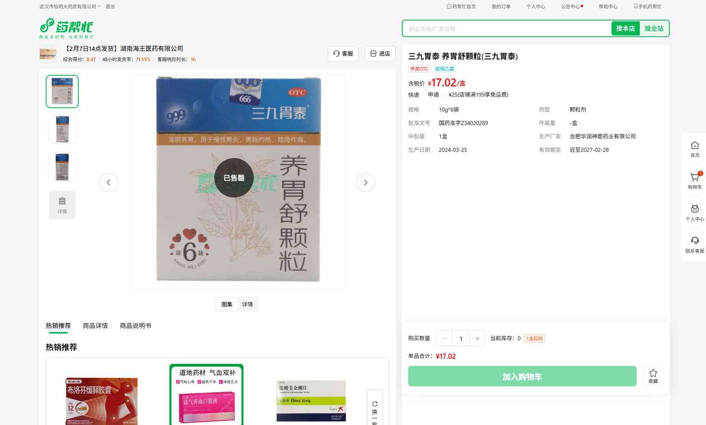
Task: Click the star favorite icon
Action: coord(653,373)
